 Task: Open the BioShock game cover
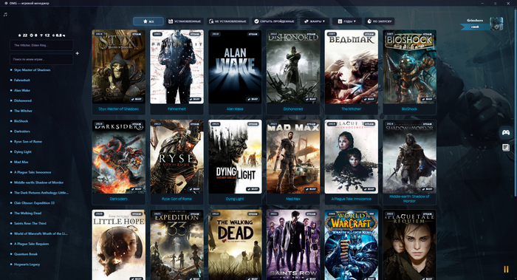pyautogui.click(x=409, y=67)
